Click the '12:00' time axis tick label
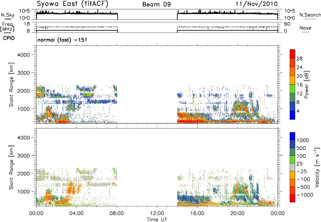The height and width of the screenshot is (222, 321). click(157, 214)
